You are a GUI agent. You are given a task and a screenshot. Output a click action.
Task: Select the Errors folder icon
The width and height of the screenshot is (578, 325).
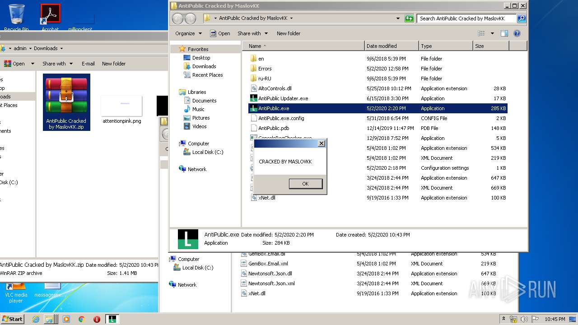click(x=253, y=69)
